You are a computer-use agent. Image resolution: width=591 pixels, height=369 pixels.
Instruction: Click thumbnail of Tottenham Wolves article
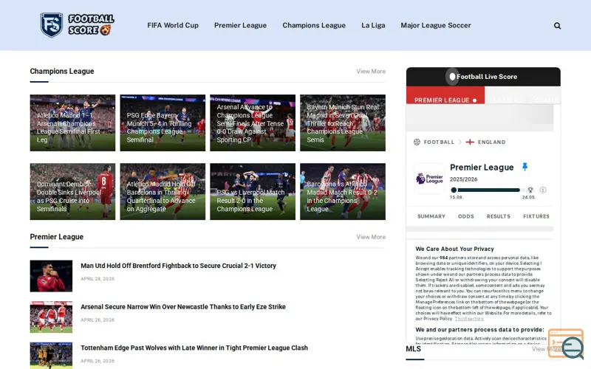click(51, 356)
